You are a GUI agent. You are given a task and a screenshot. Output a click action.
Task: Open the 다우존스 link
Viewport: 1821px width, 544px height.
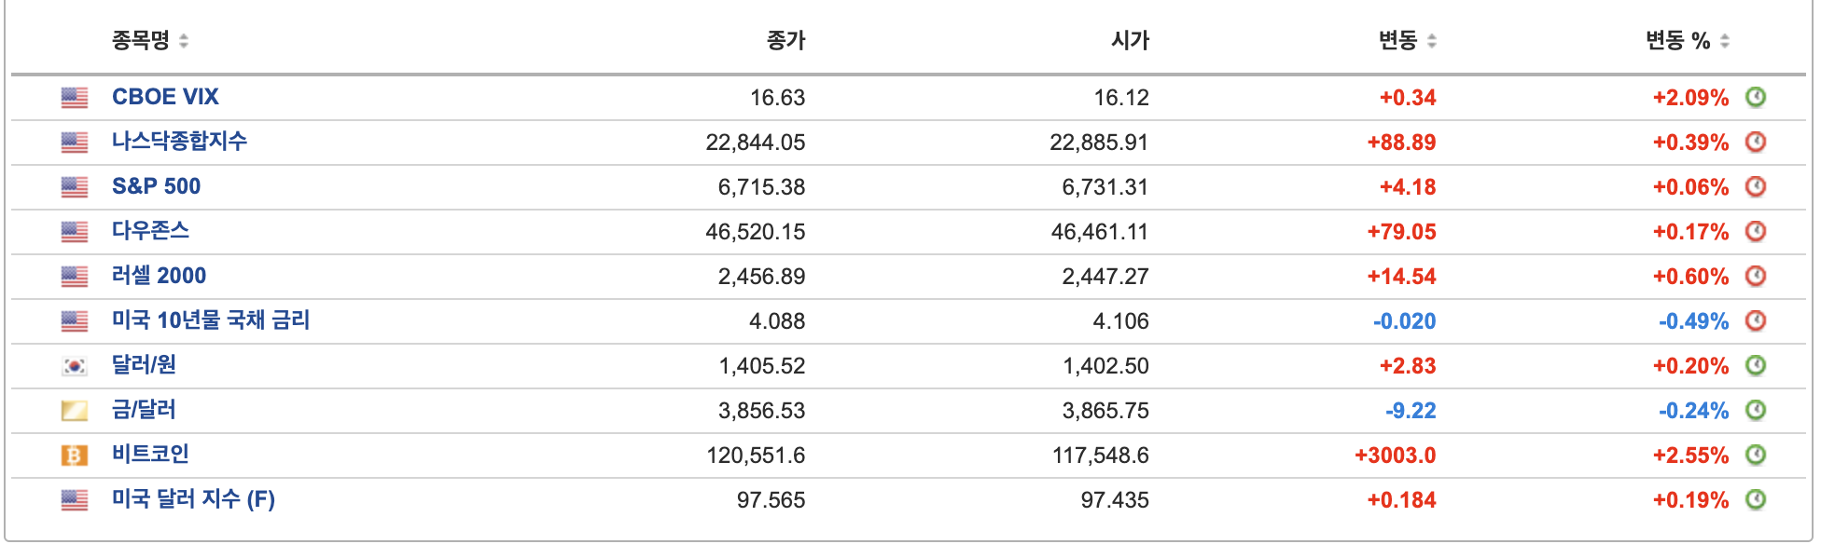pyautogui.click(x=149, y=231)
